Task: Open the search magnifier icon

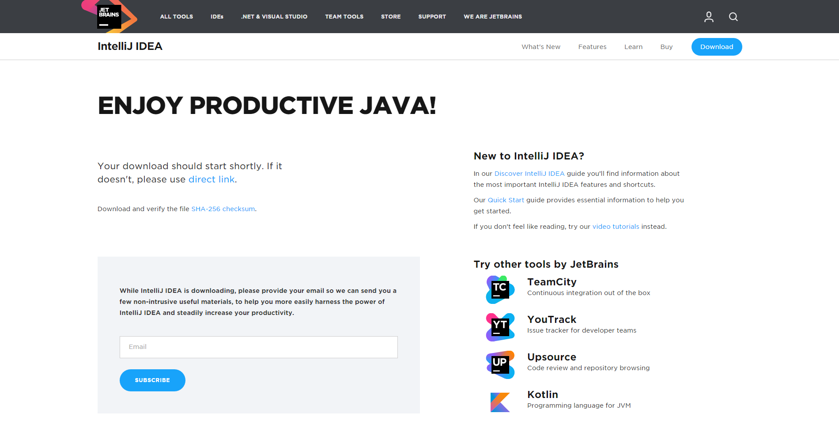Action: [733, 17]
